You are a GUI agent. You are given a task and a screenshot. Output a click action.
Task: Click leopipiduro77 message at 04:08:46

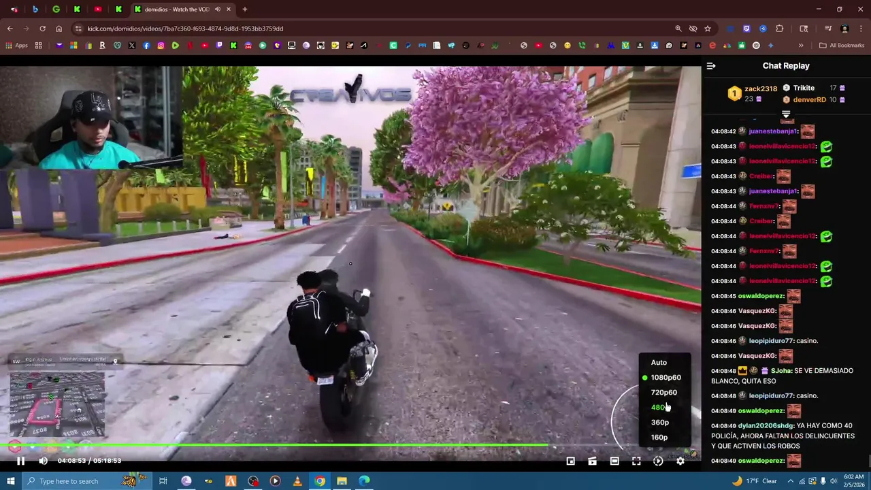(x=765, y=341)
